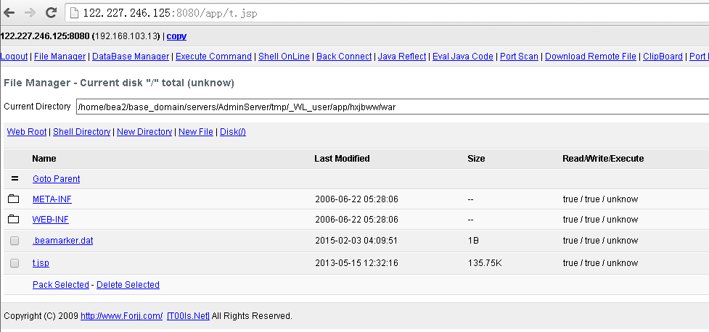
Task: Tick the checkbox for .beamarker.dat
Action: tap(15, 241)
